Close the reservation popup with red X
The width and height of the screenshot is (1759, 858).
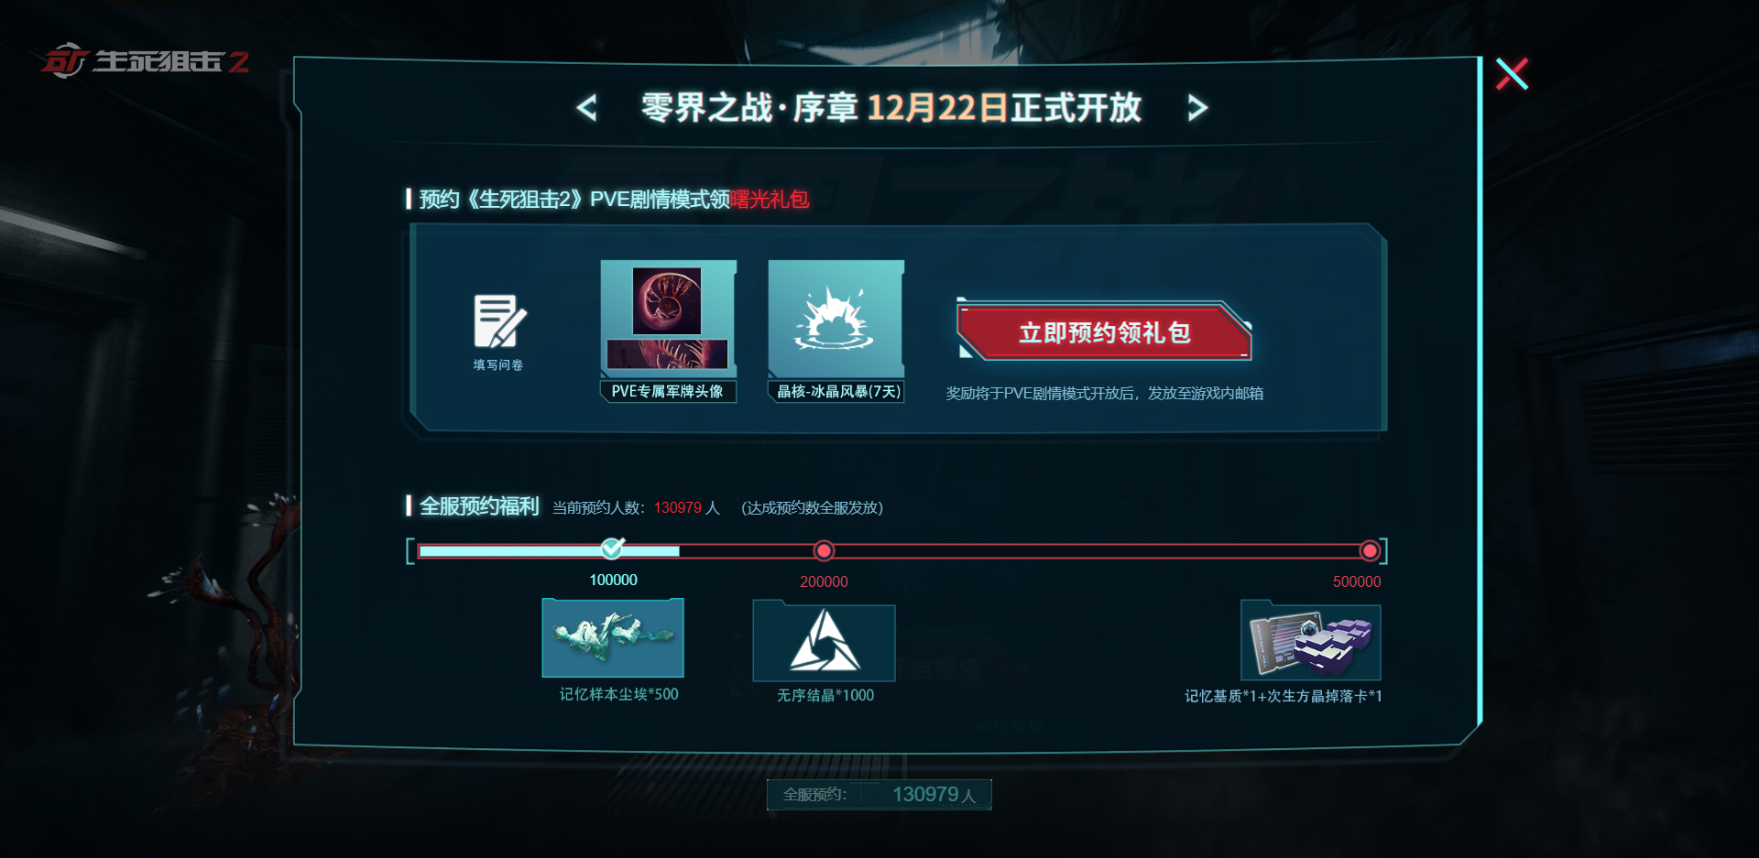tap(1512, 74)
